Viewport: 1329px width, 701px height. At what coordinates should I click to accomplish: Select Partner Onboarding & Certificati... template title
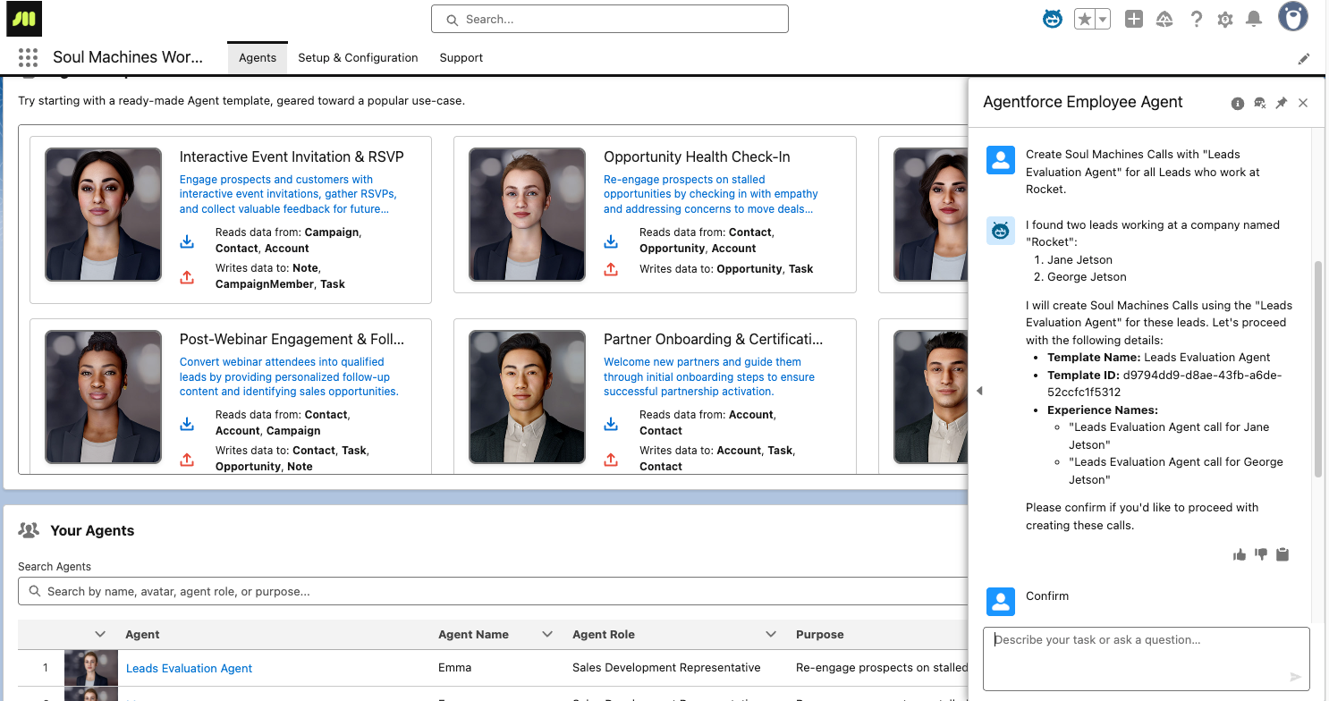click(714, 339)
